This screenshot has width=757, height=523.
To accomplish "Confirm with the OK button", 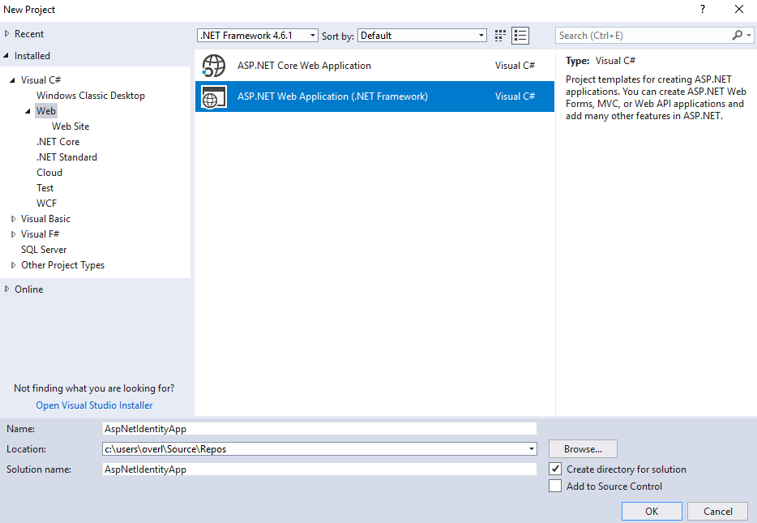I will tap(652, 512).
